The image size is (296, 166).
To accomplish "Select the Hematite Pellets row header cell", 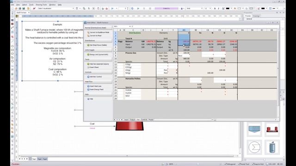I will coord(133,79).
